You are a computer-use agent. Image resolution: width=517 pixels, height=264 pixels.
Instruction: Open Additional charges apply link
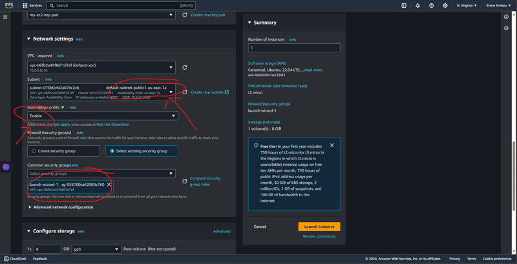49,125
